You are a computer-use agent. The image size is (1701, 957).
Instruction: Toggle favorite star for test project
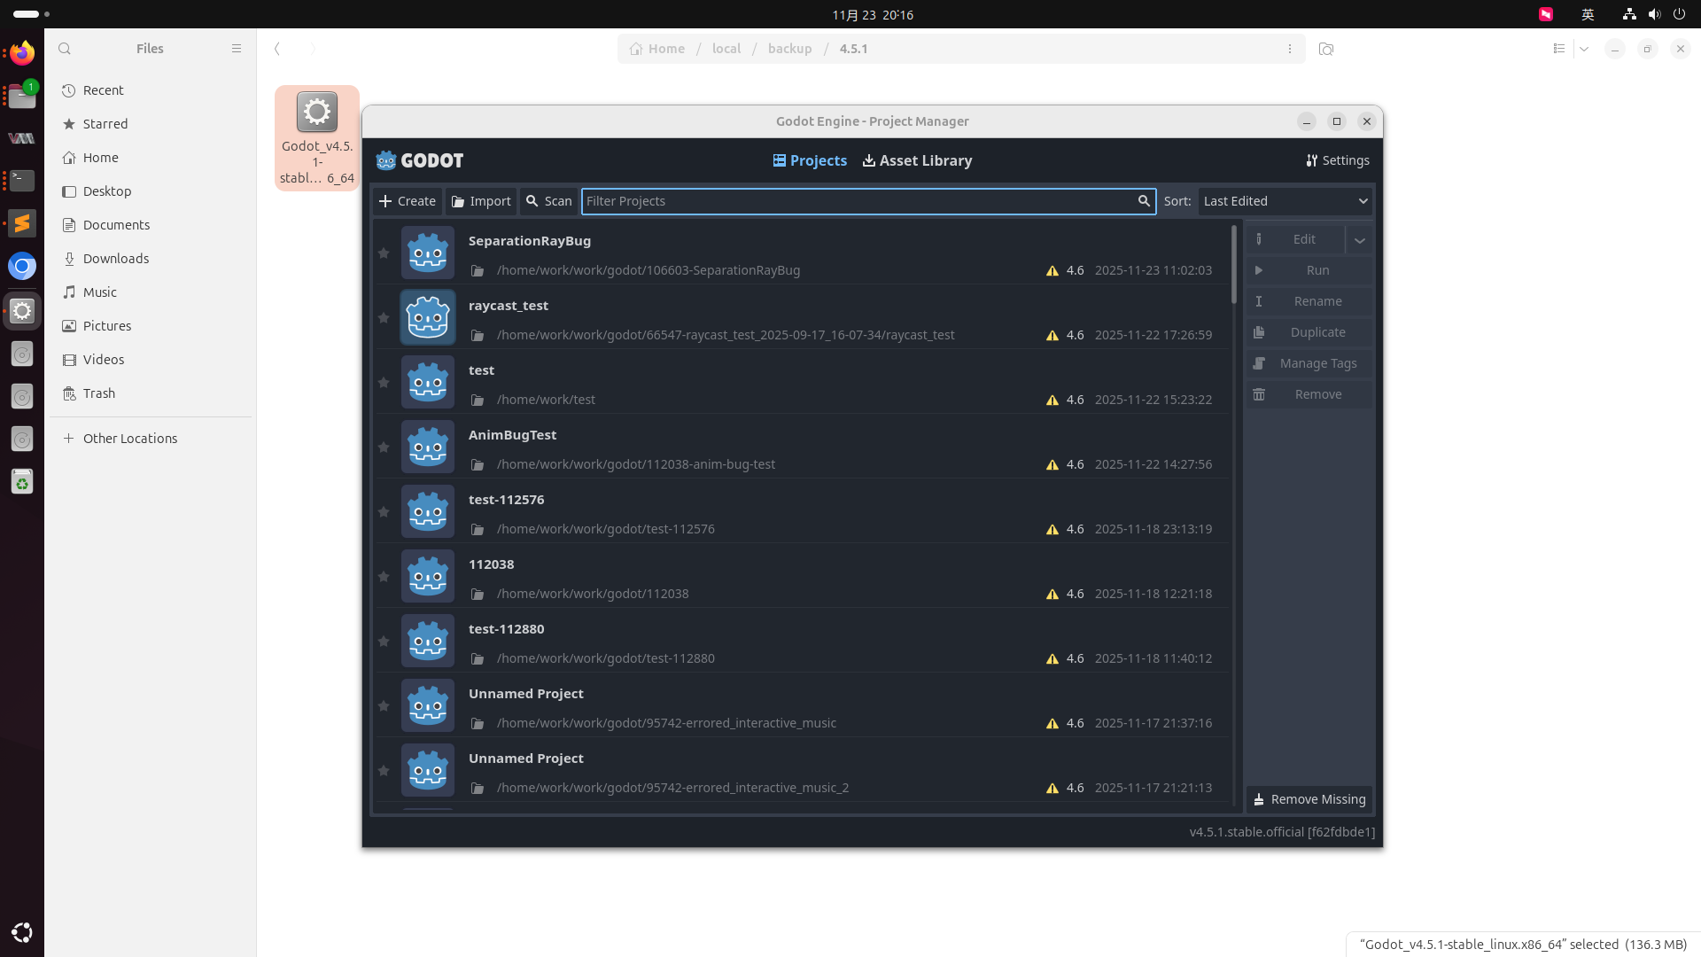tap(384, 383)
